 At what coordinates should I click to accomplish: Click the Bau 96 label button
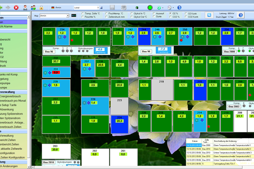coord(49,51)
